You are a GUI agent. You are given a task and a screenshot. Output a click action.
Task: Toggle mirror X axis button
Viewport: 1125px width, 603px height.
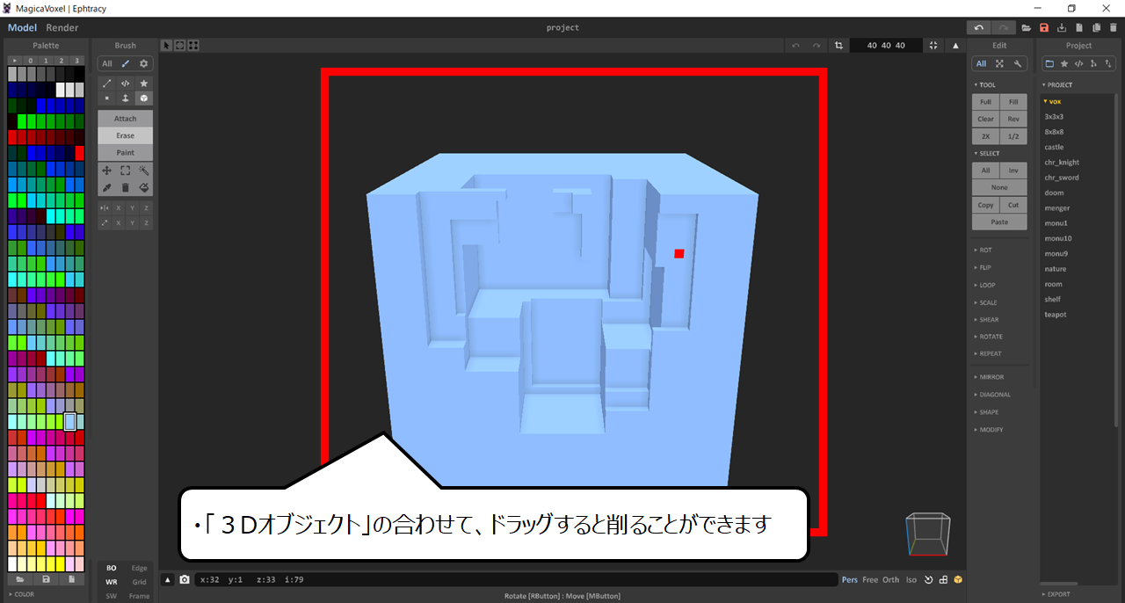point(119,207)
